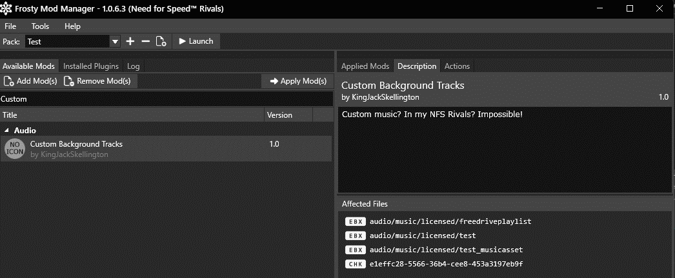Switch to Applied Mods tab
Viewport: 675px width, 278px height.
click(x=365, y=66)
